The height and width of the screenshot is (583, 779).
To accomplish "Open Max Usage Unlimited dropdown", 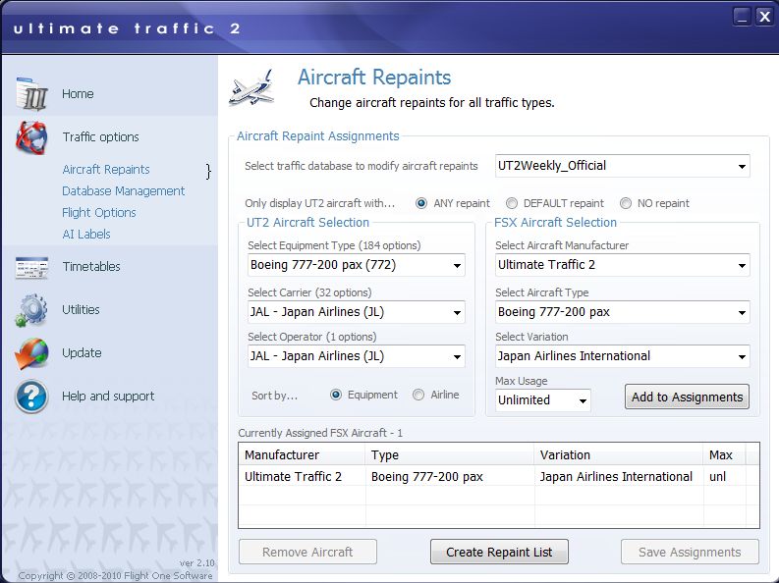I will pos(542,400).
